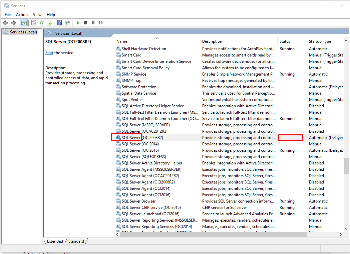Select SQL Server Reporting Services (OCI2014)
This screenshot has width=350, height=254.
(x=230, y=227)
